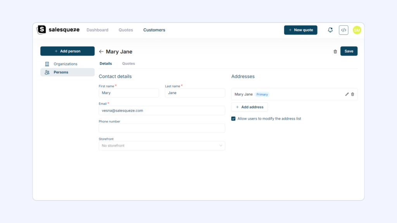The width and height of the screenshot is (397, 223).
Task: Go back using the arrow beside Mary Jane
Action: click(x=101, y=51)
